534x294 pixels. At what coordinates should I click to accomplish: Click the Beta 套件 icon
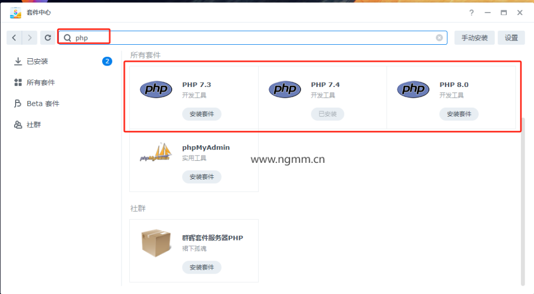(18, 104)
